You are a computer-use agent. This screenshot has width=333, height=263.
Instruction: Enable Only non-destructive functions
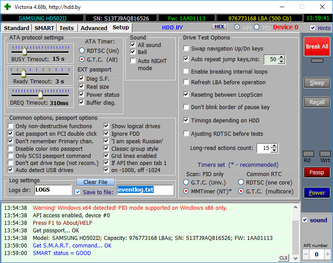[x=10, y=126]
